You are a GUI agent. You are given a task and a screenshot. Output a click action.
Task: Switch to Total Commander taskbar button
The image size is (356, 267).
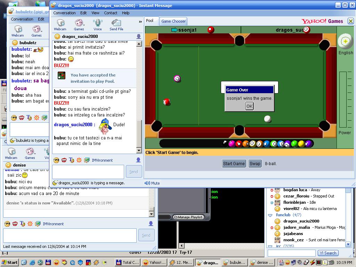tap(127, 262)
